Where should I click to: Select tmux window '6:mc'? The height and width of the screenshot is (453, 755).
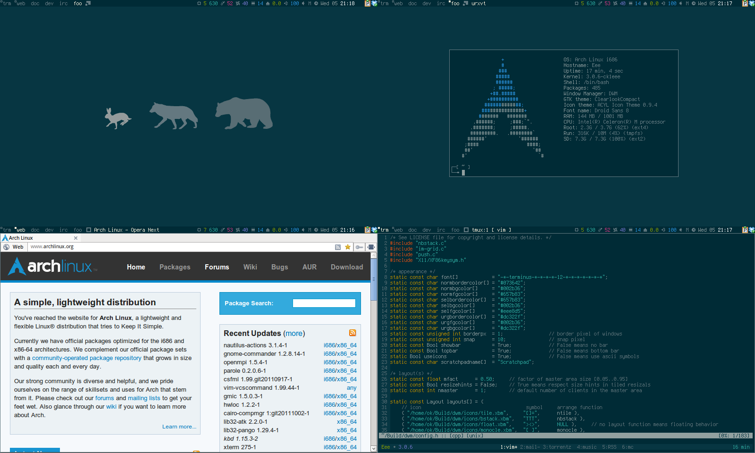628,447
